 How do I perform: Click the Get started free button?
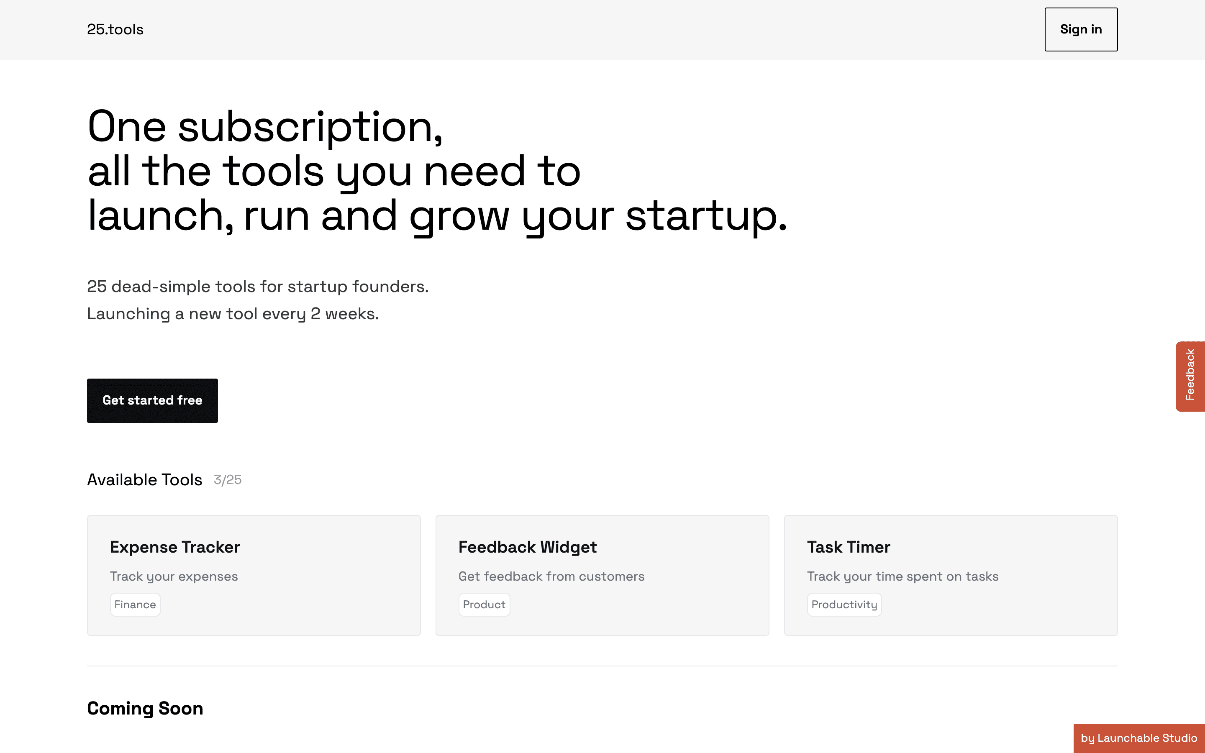click(x=152, y=400)
